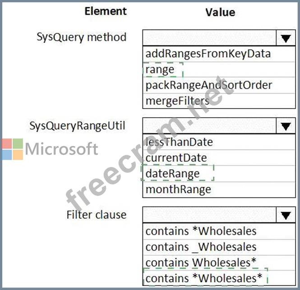Click the Filter clause value field

[x=208, y=215]
